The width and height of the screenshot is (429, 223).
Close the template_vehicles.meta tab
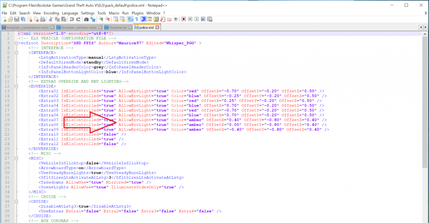tap(100, 27)
